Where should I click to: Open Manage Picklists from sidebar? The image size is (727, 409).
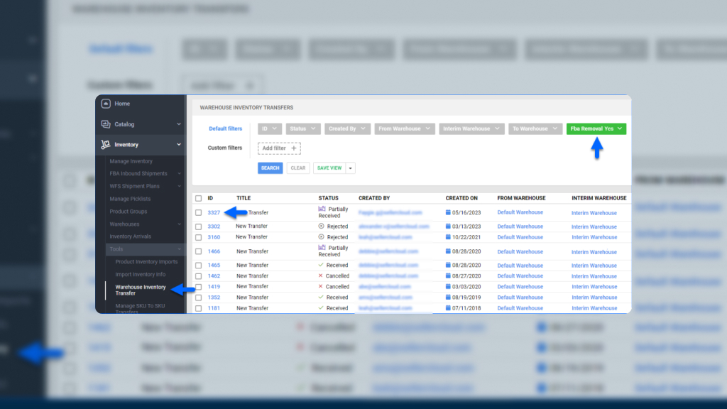(131, 200)
